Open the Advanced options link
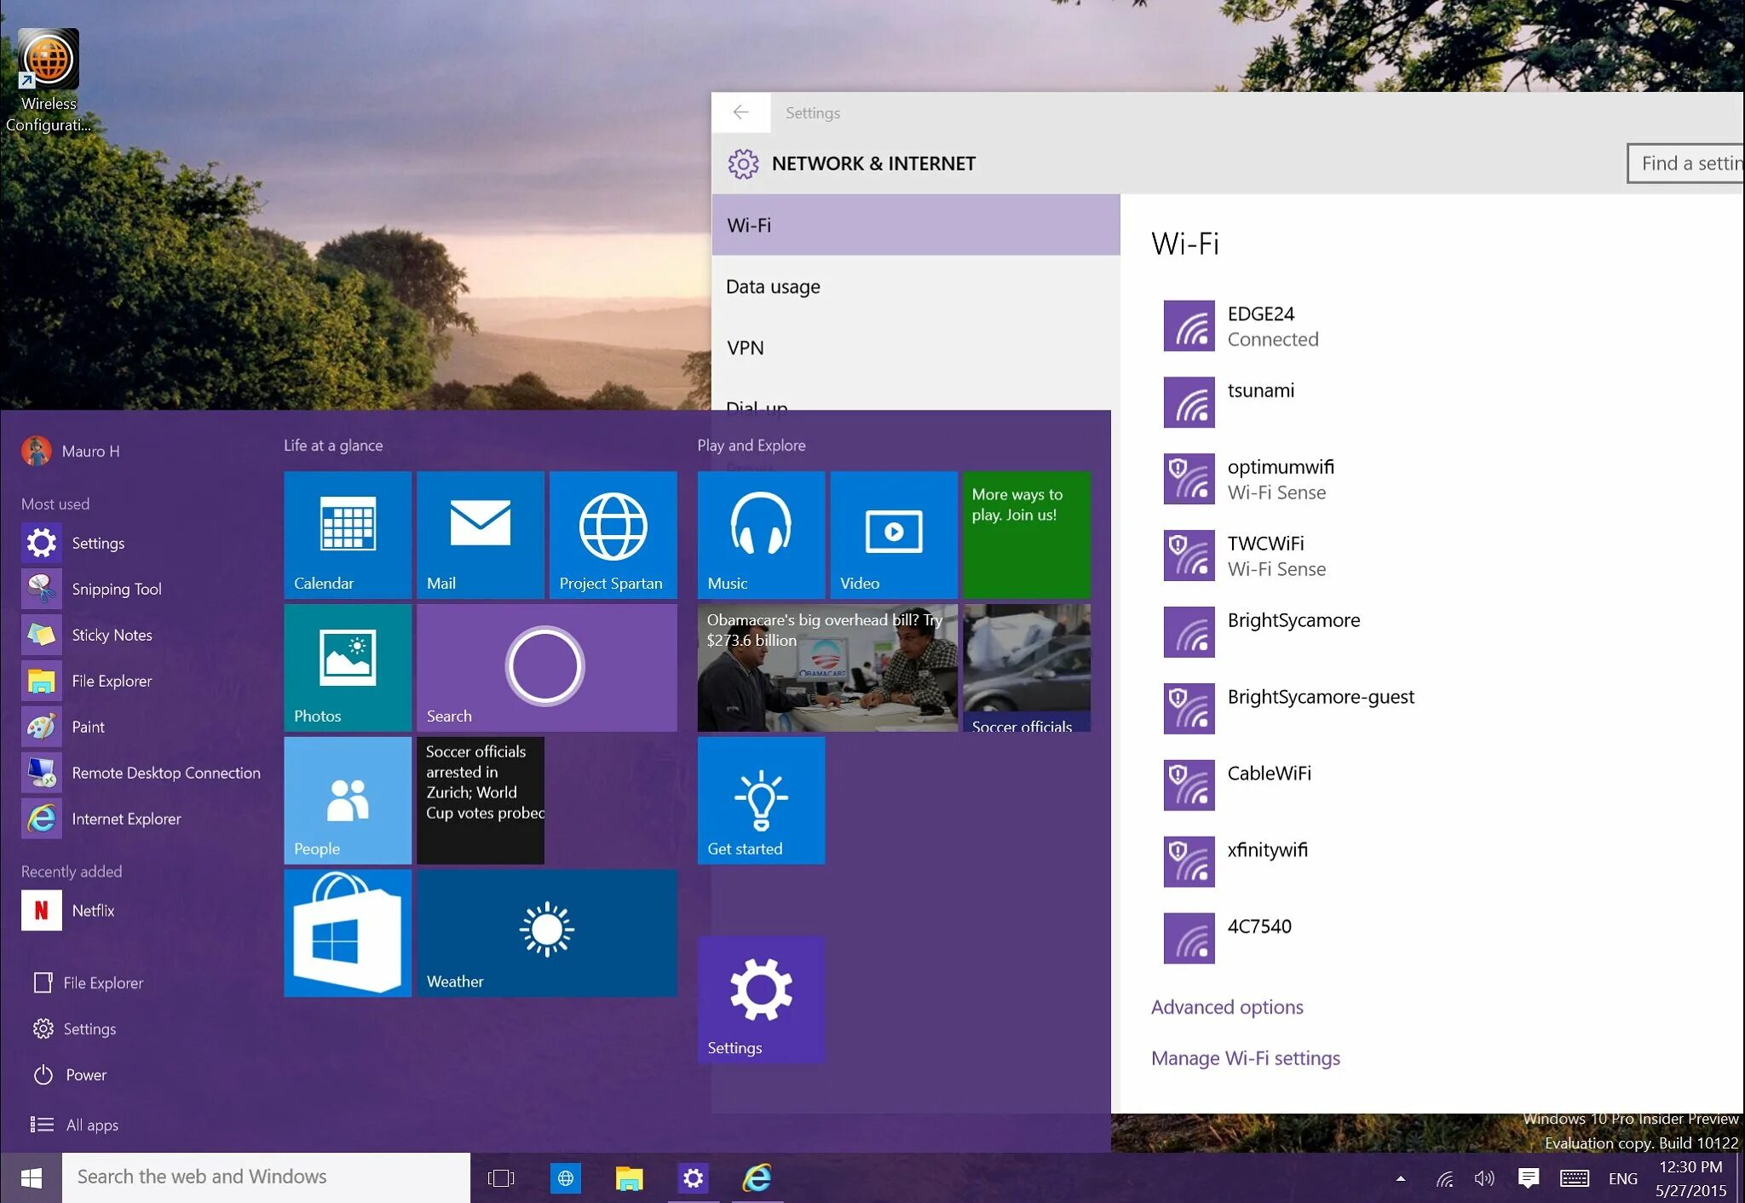The image size is (1745, 1203). pyautogui.click(x=1226, y=1007)
